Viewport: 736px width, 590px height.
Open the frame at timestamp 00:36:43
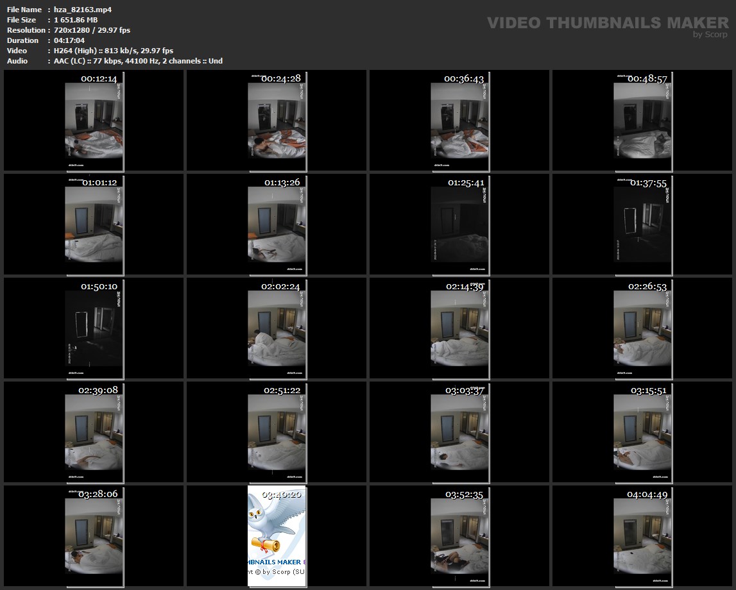pos(460,121)
